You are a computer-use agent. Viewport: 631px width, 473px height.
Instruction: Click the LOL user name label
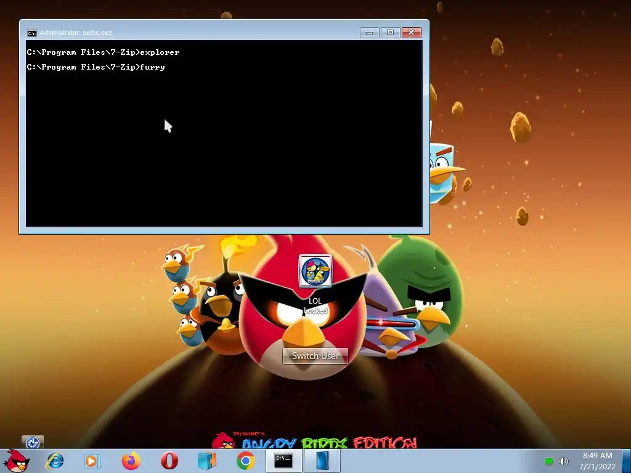pyautogui.click(x=315, y=301)
